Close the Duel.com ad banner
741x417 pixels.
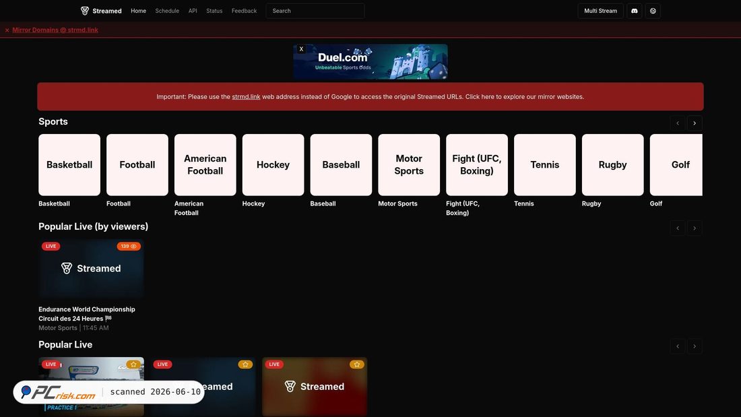pyautogui.click(x=301, y=49)
